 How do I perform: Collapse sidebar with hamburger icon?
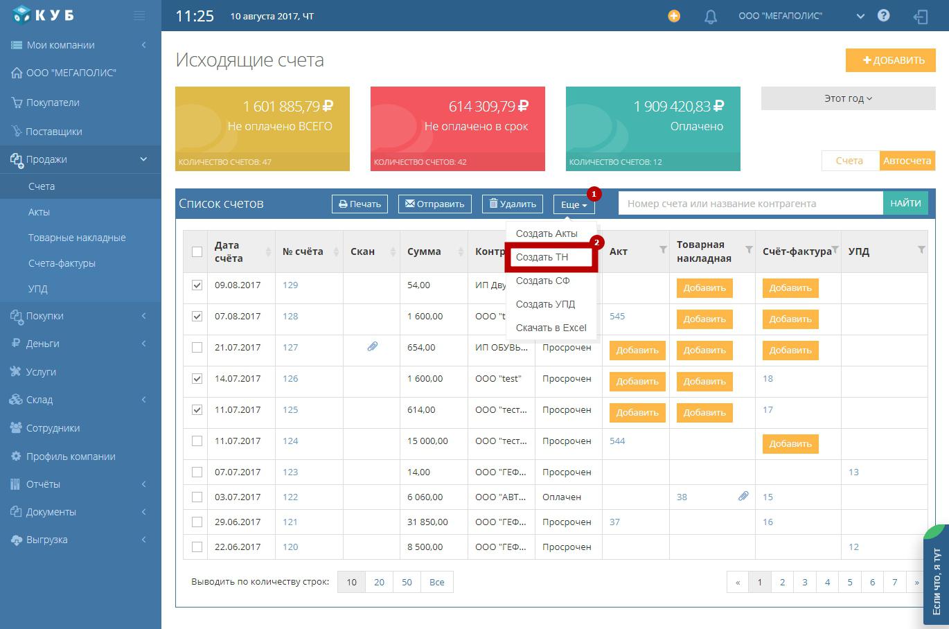(139, 15)
